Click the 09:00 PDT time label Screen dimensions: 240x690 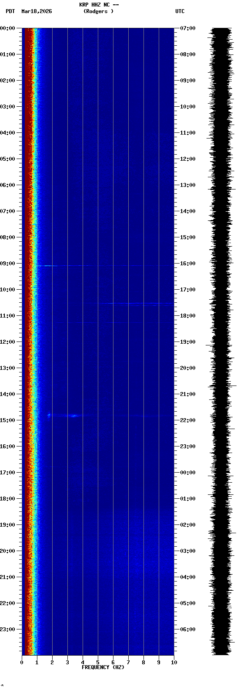pyautogui.click(x=7, y=264)
